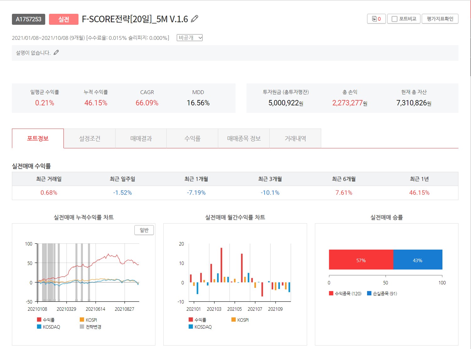Click the 실전매매 승률 heading
This screenshot has width=471, height=349.
pyautogui.click(x=387, y=217)
